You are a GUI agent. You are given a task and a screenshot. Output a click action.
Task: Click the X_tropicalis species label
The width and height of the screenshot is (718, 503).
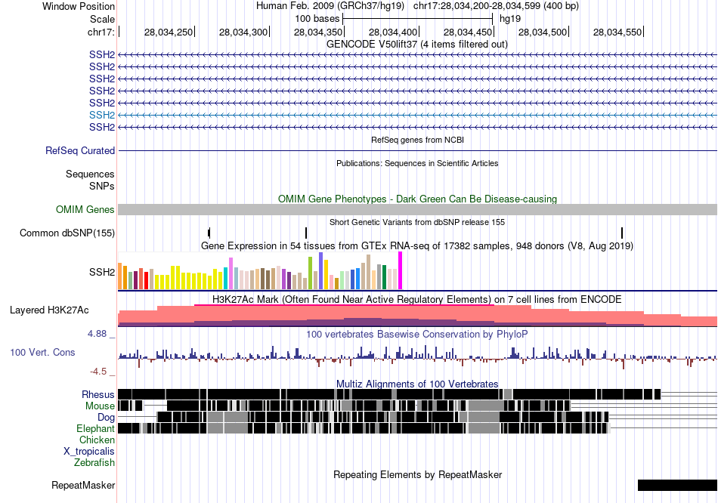click(89, 452)
